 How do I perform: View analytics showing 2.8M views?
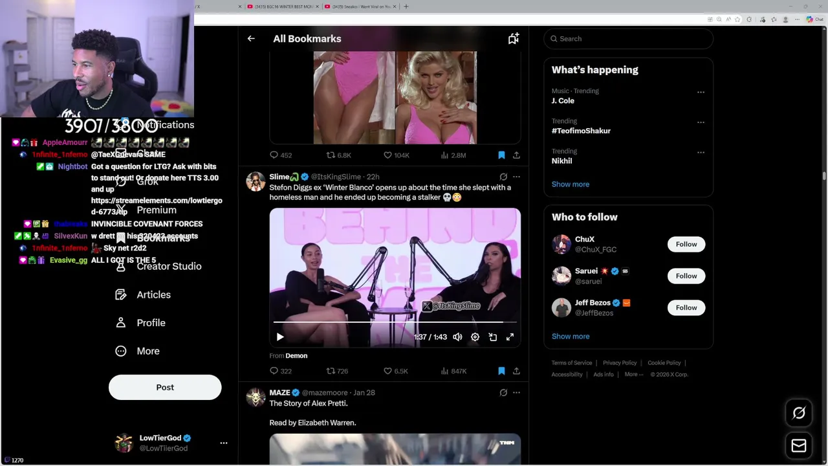453,155
